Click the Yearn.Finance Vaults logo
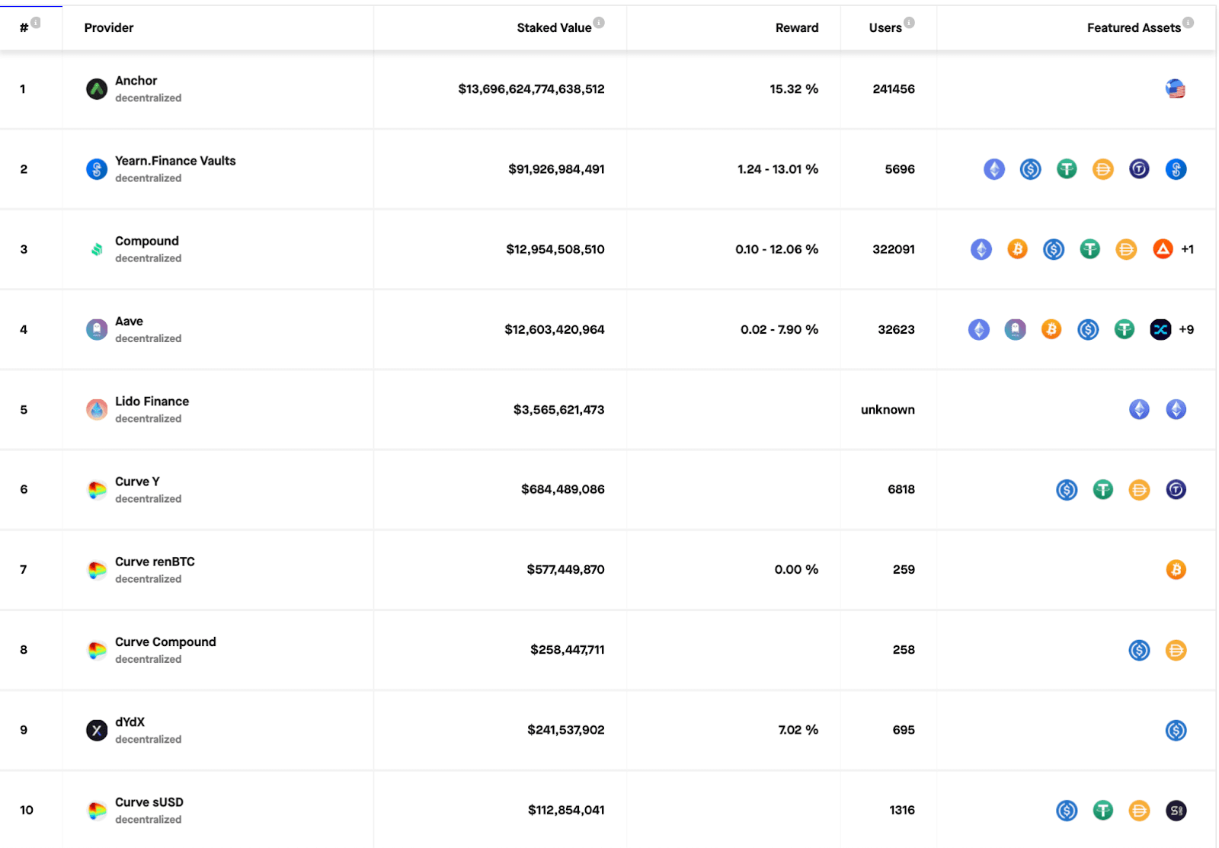The height and width of the screenshot is (848, 1219). (96, 169)
